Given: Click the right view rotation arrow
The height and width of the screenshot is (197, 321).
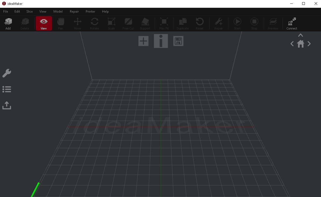Looking at the screenshot, I should (309, 44).
